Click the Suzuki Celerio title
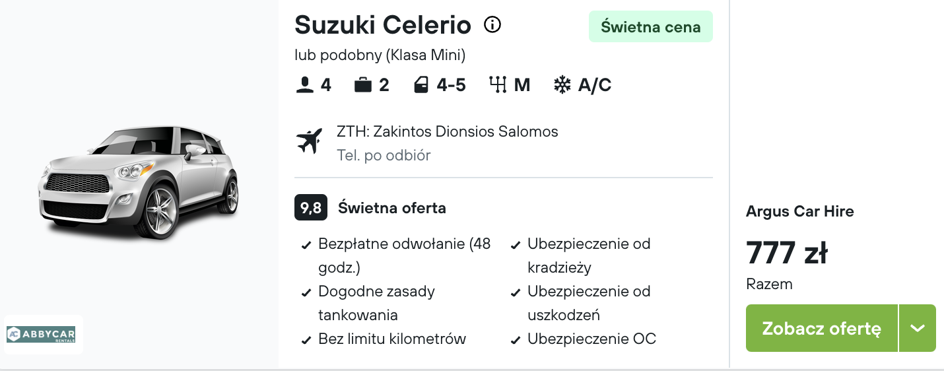The width and height of the screenshot is (944, 371). pos(383,25)
